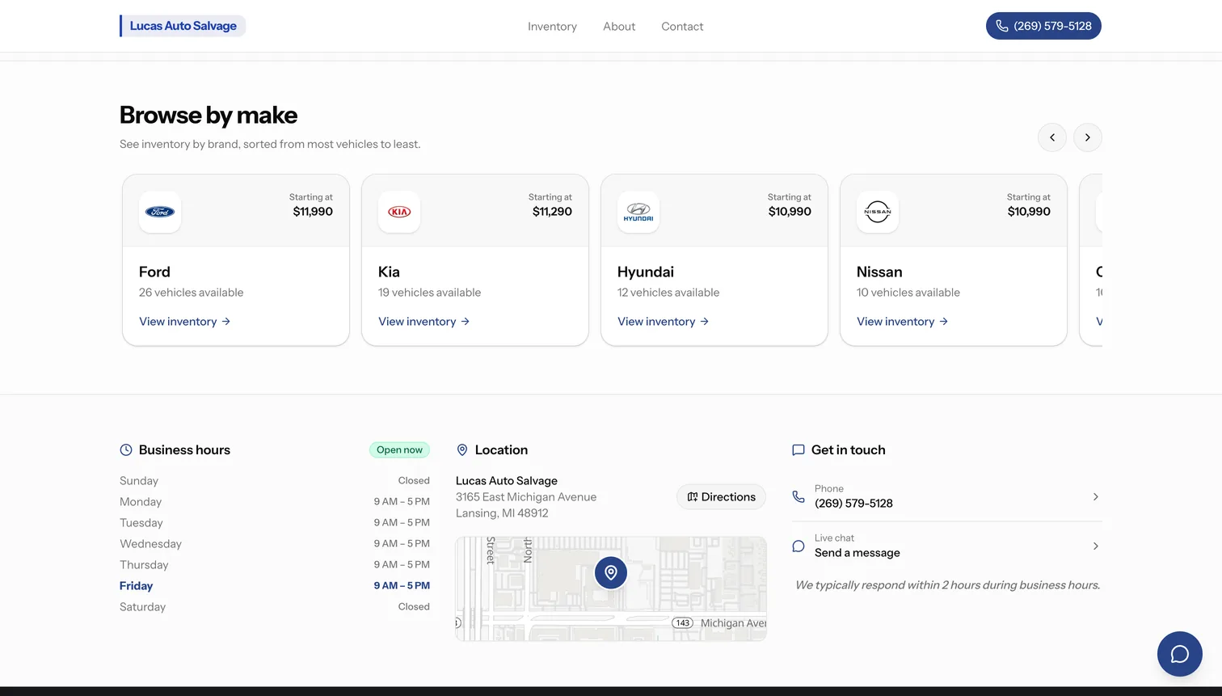Click the Ford card title
The width and height of the screenshot is (1222, 696).
click(154, 272)
